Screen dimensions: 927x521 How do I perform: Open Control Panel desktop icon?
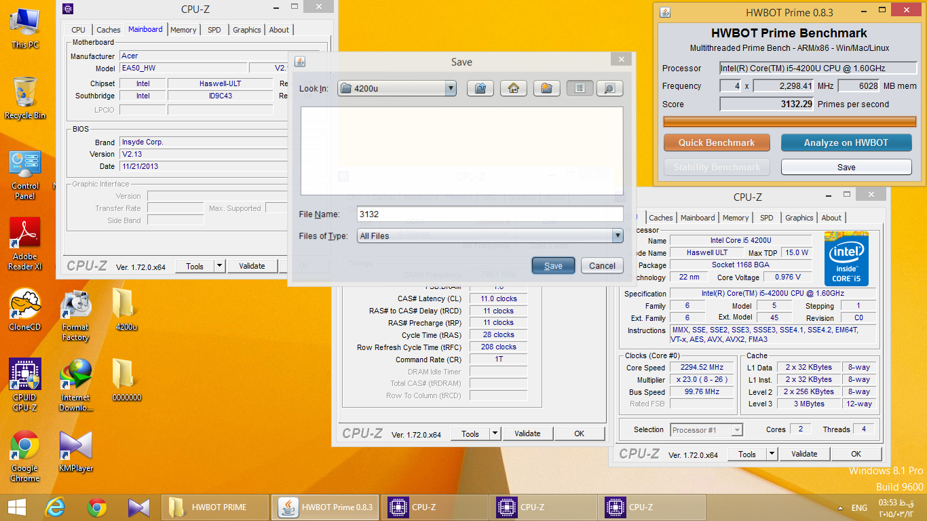click(25, 174)
